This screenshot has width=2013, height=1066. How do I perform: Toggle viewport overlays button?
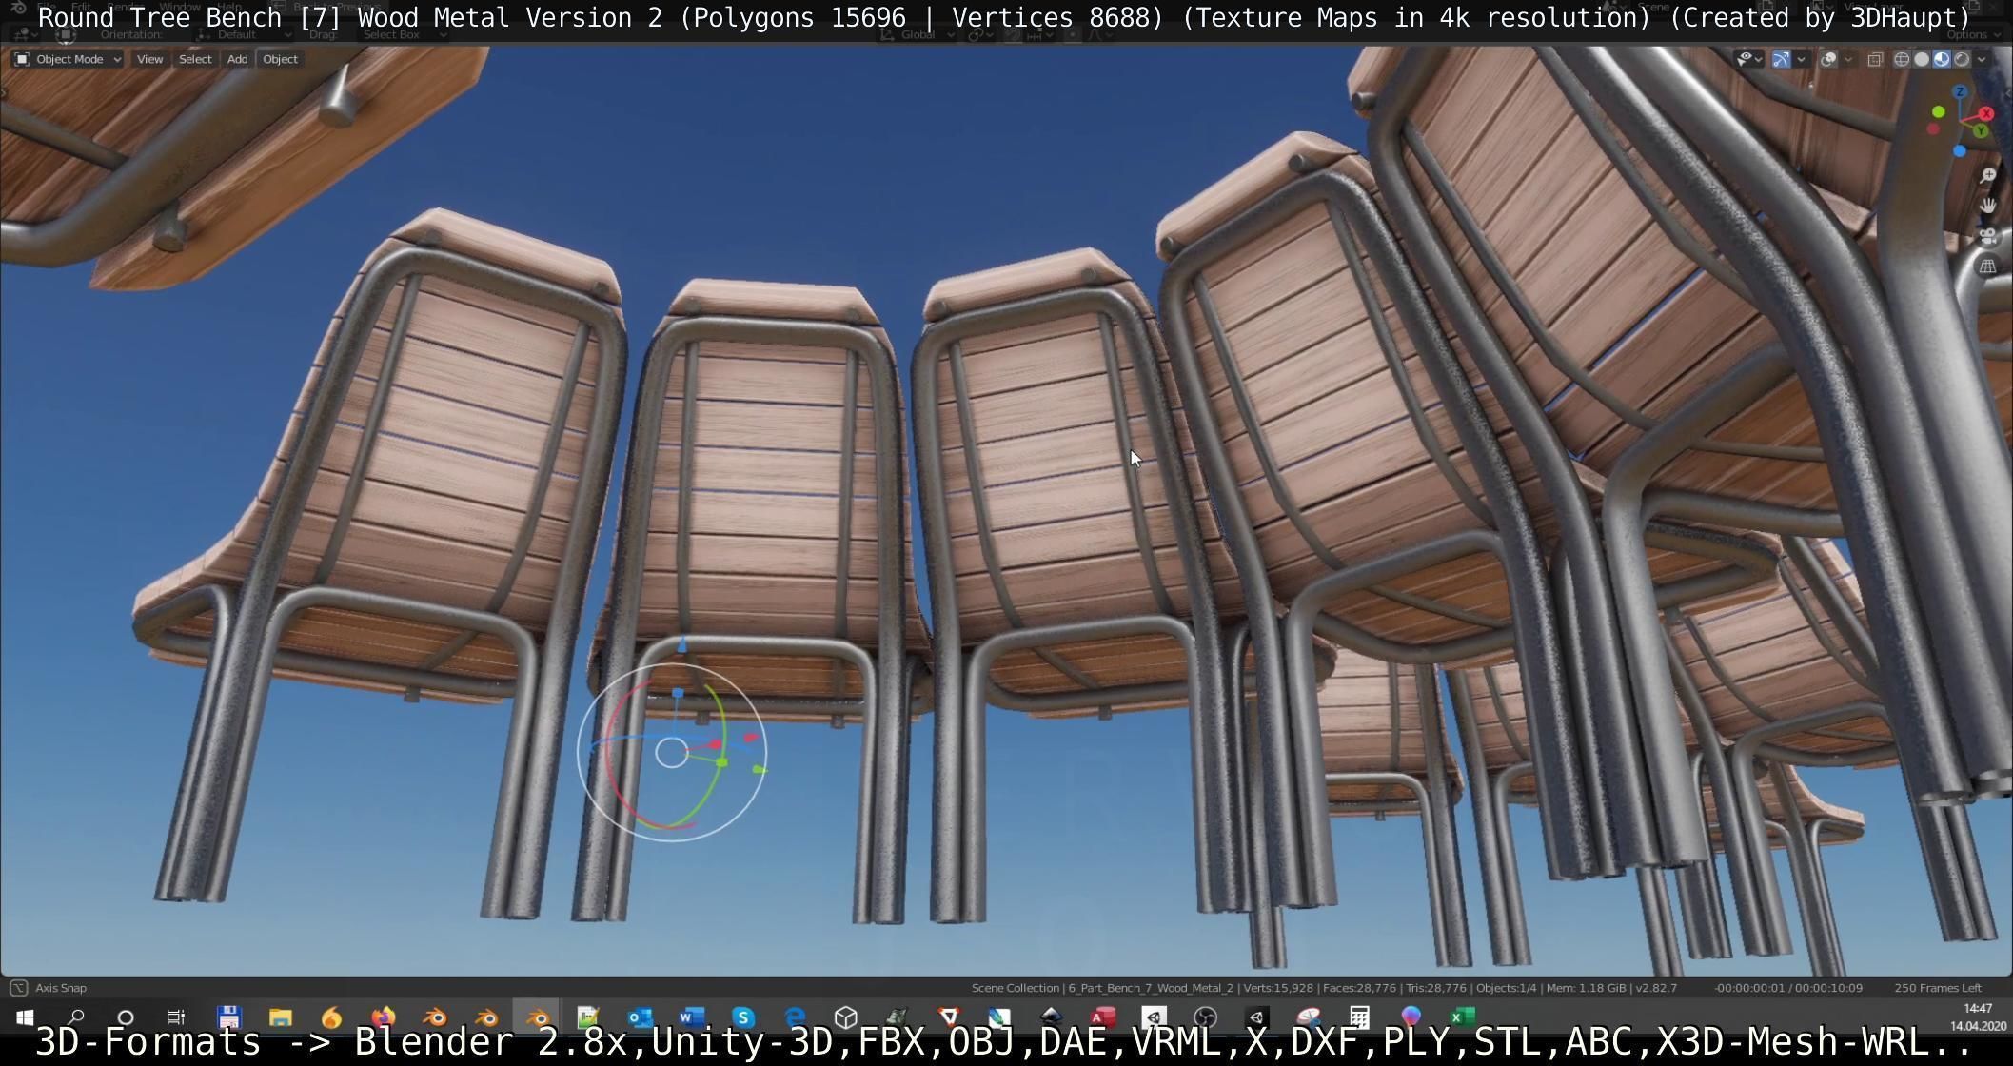(1828, 59)
